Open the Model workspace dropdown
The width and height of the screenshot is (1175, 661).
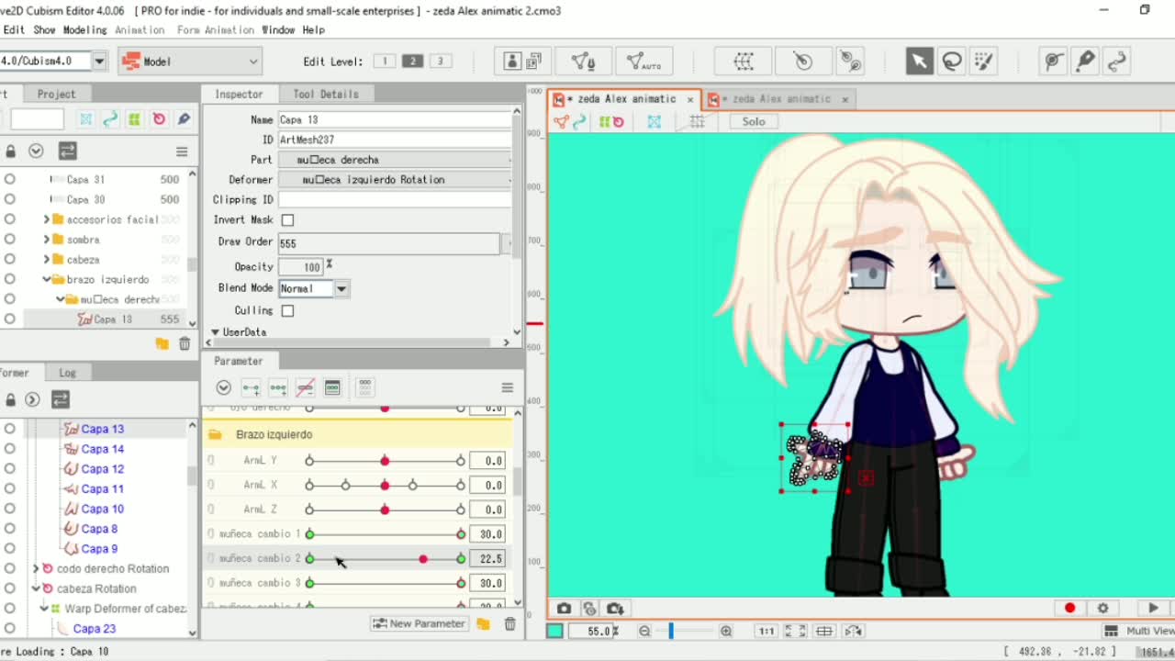point(190,62)
